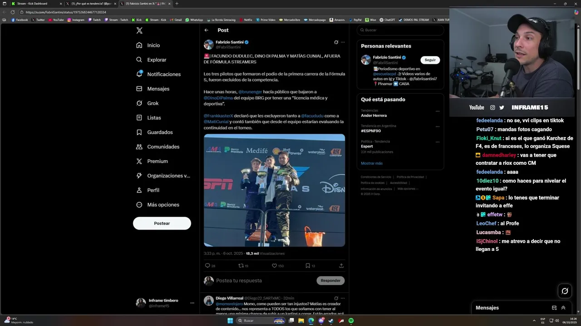This screenshot has width=581, height=326.
Task: Like the post with 150 likes
Action: click(x=274, y=266)
